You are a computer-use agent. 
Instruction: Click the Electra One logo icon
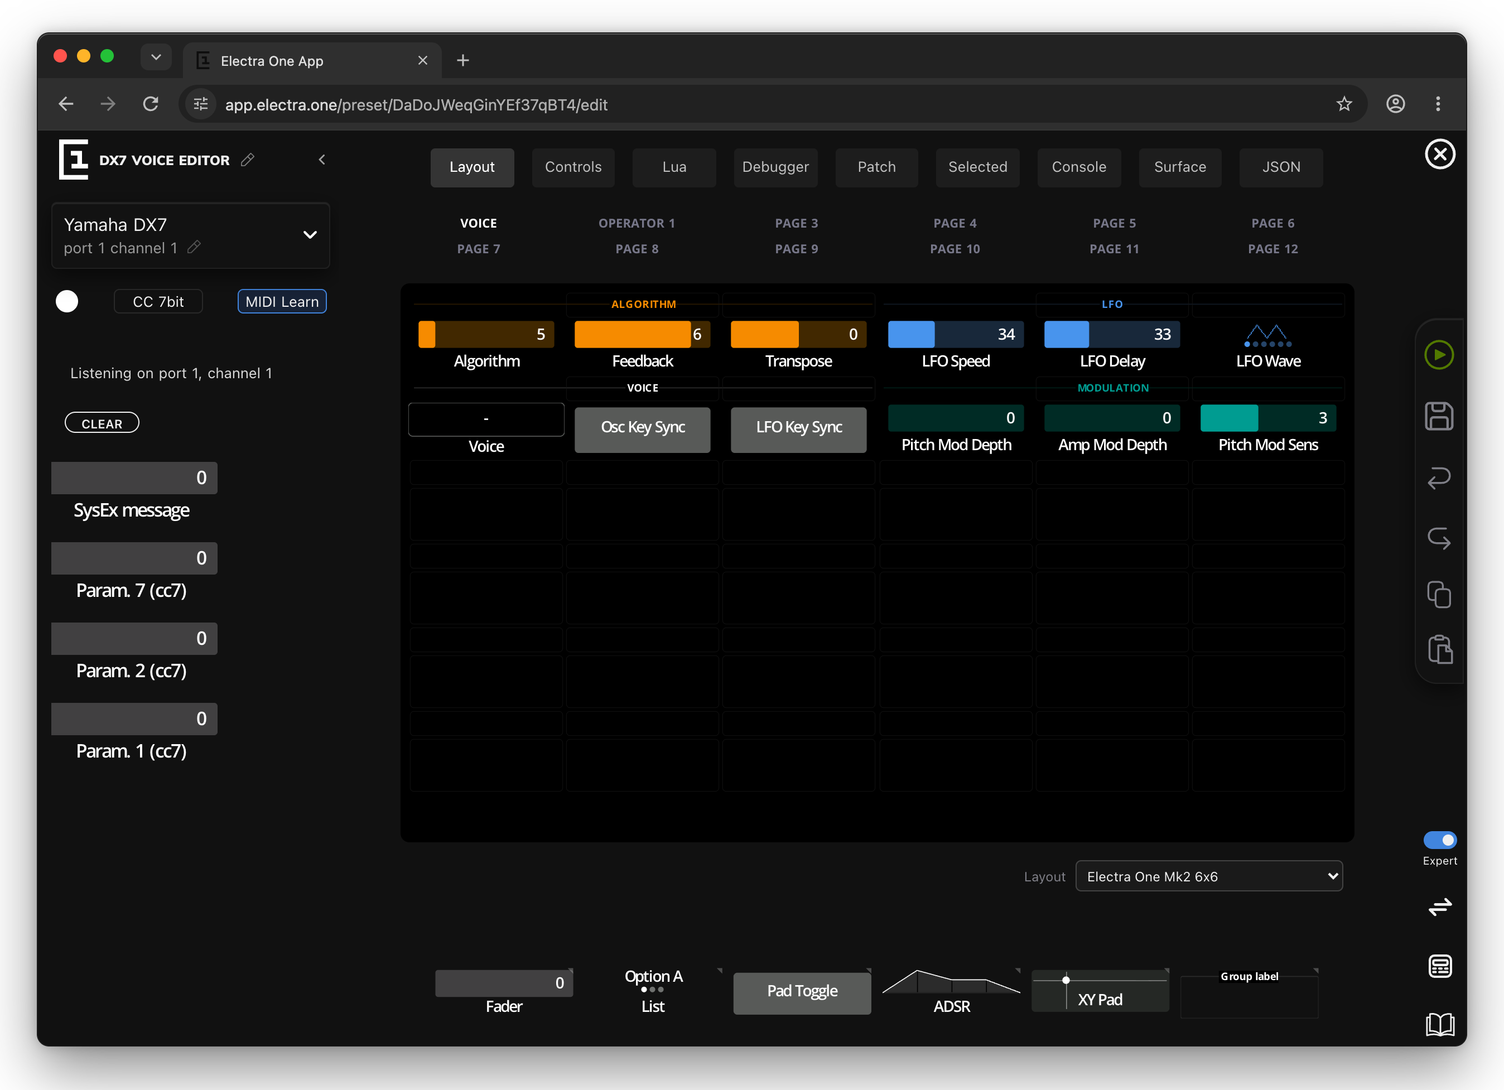[74, 159]
